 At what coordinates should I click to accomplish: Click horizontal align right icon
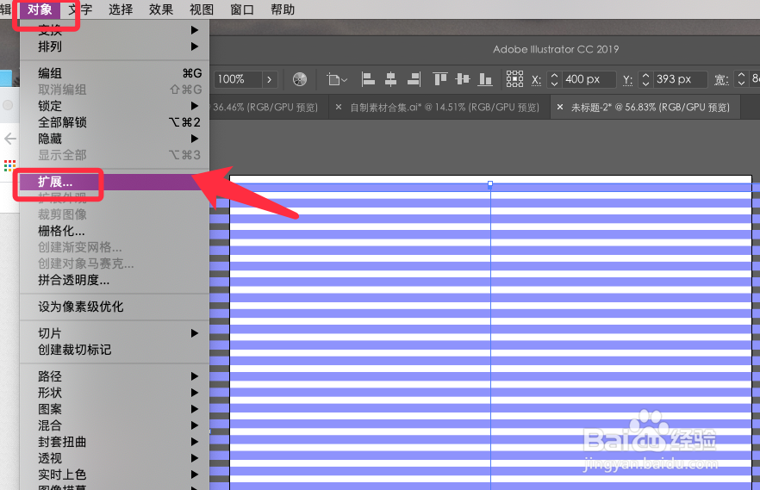click(414, 79)
